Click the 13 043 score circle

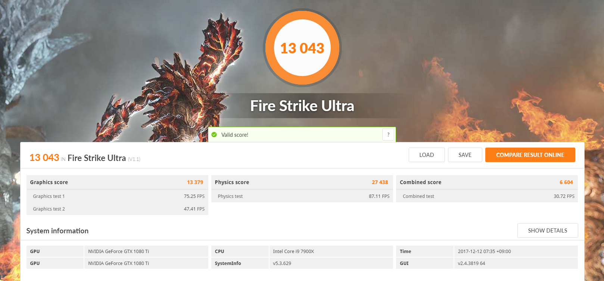click(302, 48)
